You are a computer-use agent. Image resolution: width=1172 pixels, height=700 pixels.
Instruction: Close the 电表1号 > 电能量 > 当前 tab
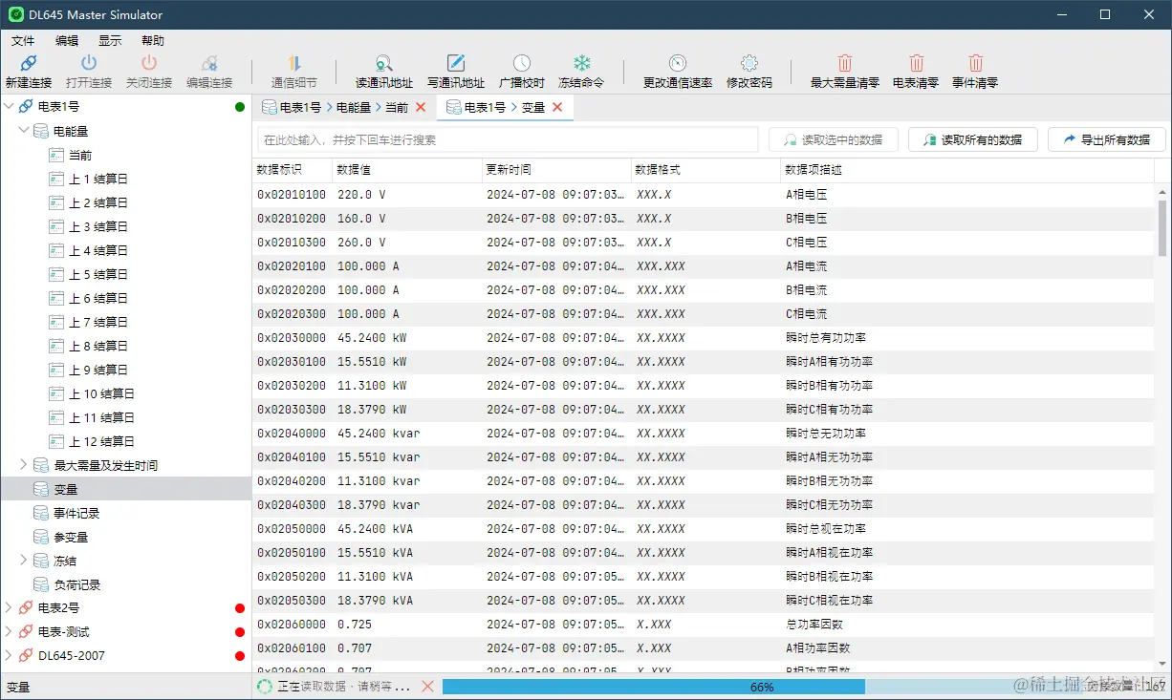[421, 108]
